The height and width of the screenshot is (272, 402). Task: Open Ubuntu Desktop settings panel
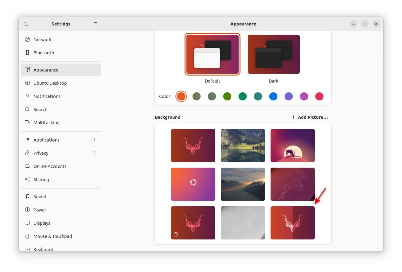click(50, 83)
